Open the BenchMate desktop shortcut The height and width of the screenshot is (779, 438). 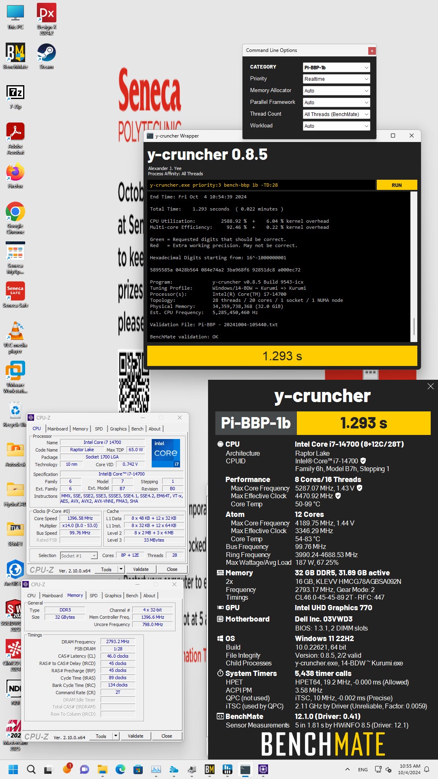tap(15, 56)
